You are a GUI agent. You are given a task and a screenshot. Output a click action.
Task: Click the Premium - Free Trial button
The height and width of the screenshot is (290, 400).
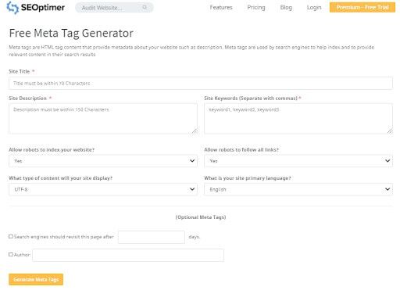(x=362, y=7)
